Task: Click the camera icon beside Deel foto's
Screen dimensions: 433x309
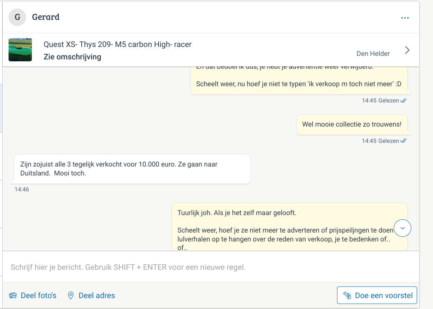Action: [x=13, y=295]
